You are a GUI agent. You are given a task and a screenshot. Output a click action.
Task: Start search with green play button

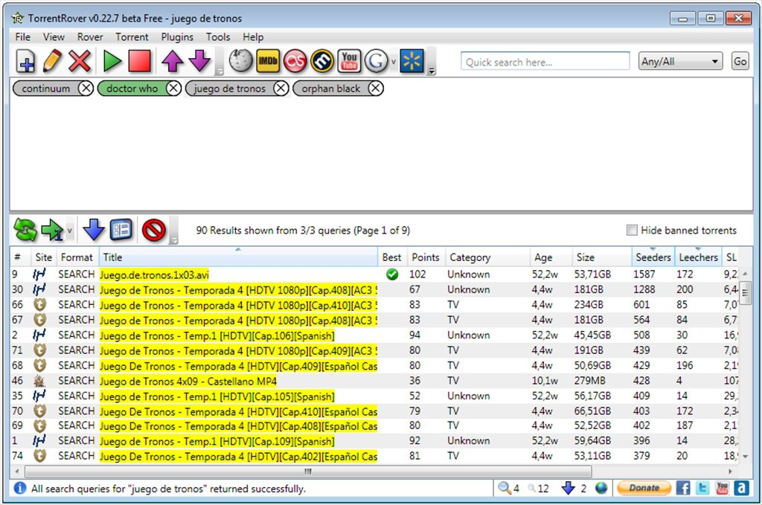click(x=112, y=61)
